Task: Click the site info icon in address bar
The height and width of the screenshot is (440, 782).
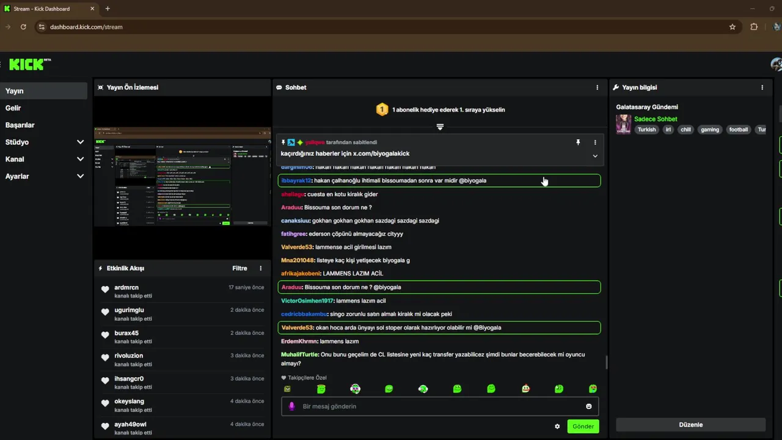Action: 42,27
